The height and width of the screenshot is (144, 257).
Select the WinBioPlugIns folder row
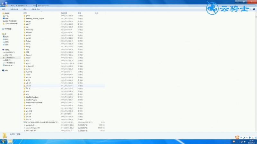point(64,100)
